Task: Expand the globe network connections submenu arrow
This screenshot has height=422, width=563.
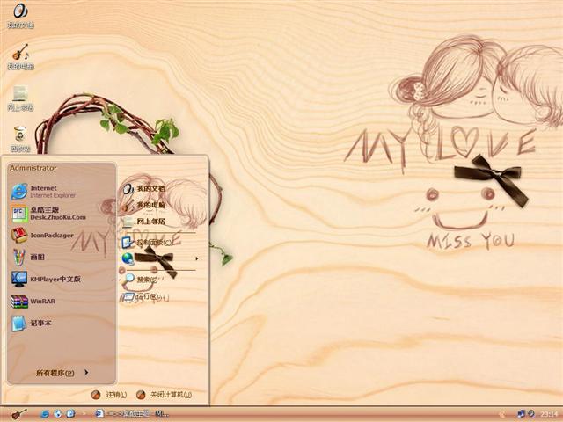Action: [x=196, y=258]
